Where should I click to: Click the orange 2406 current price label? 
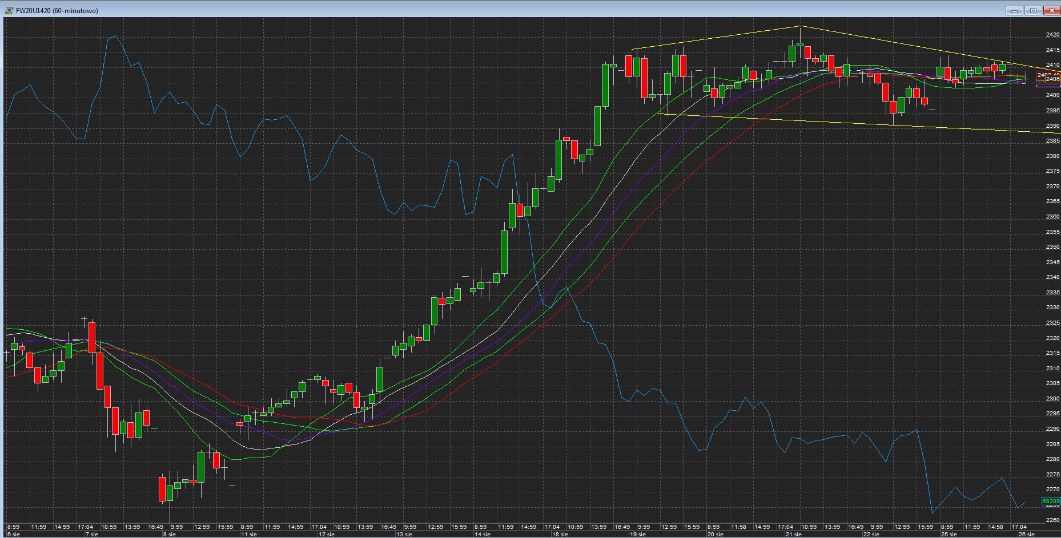1052,79
